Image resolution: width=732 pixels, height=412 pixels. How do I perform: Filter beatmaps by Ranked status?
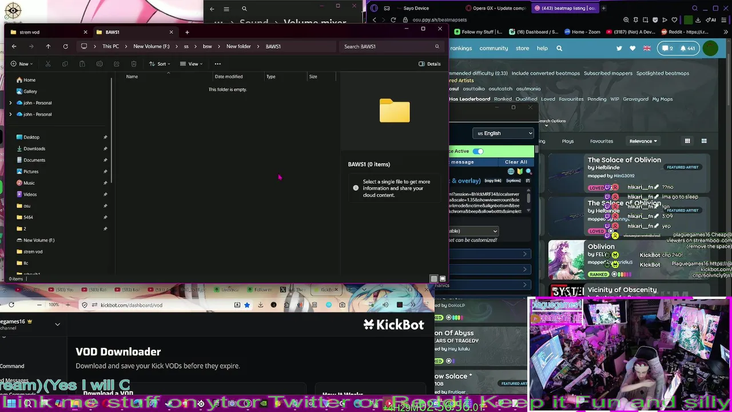coord(503,99)
